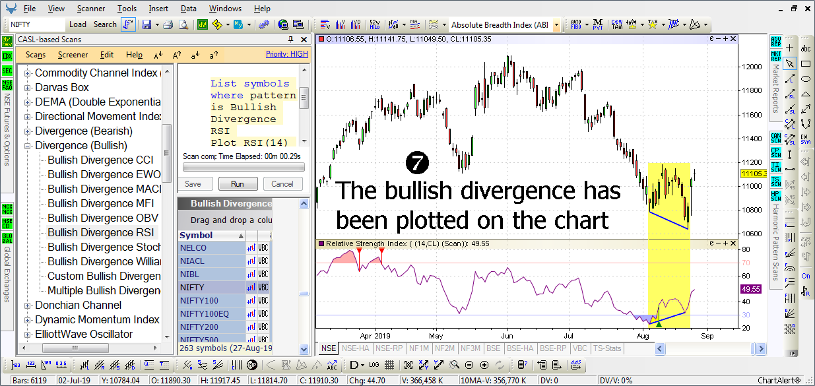Click the green dW toolbar icon
This screenshot has width=815, height=386.
[x=203, y=24]
